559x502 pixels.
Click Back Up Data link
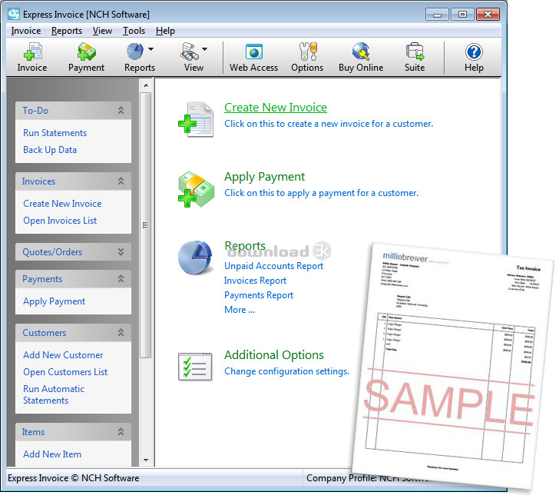50,150
